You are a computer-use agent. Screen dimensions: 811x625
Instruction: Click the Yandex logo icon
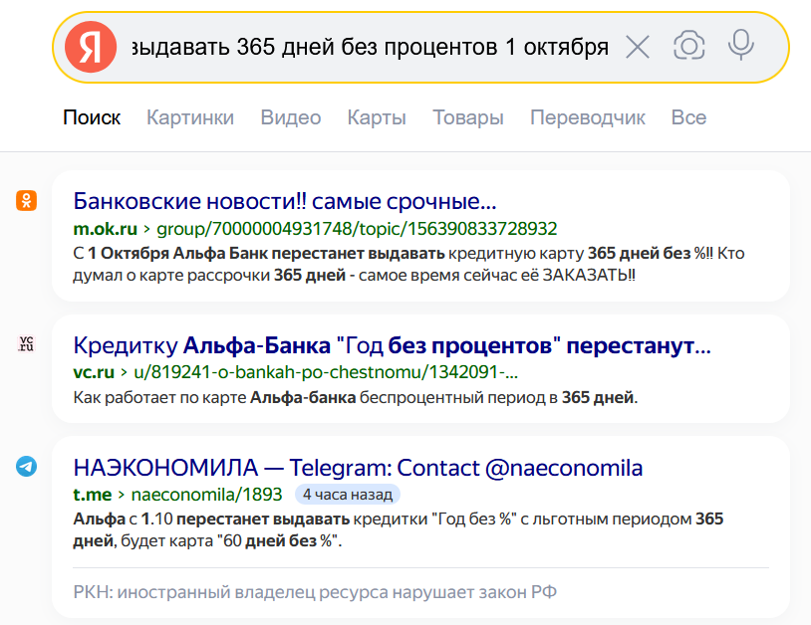pos(91,47)
